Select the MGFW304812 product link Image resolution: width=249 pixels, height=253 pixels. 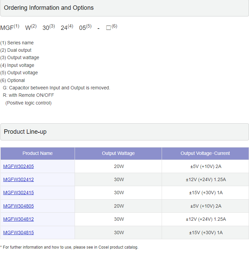[x=18, y=219]
